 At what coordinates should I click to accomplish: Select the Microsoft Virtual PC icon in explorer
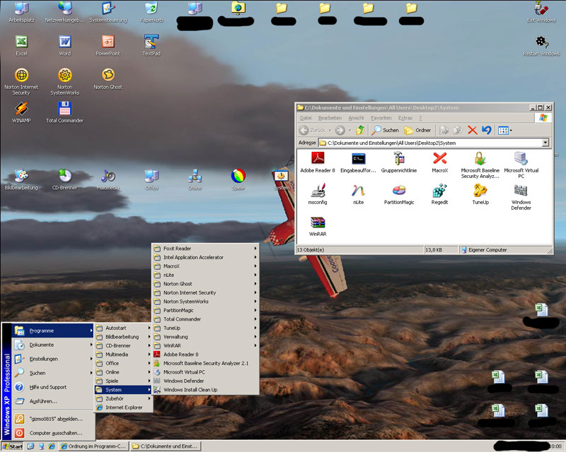[521, 165]
